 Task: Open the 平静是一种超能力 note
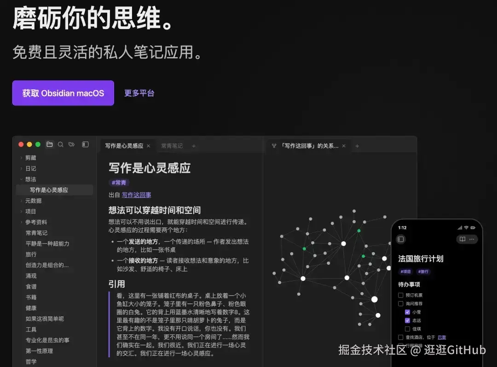[47, 244]
